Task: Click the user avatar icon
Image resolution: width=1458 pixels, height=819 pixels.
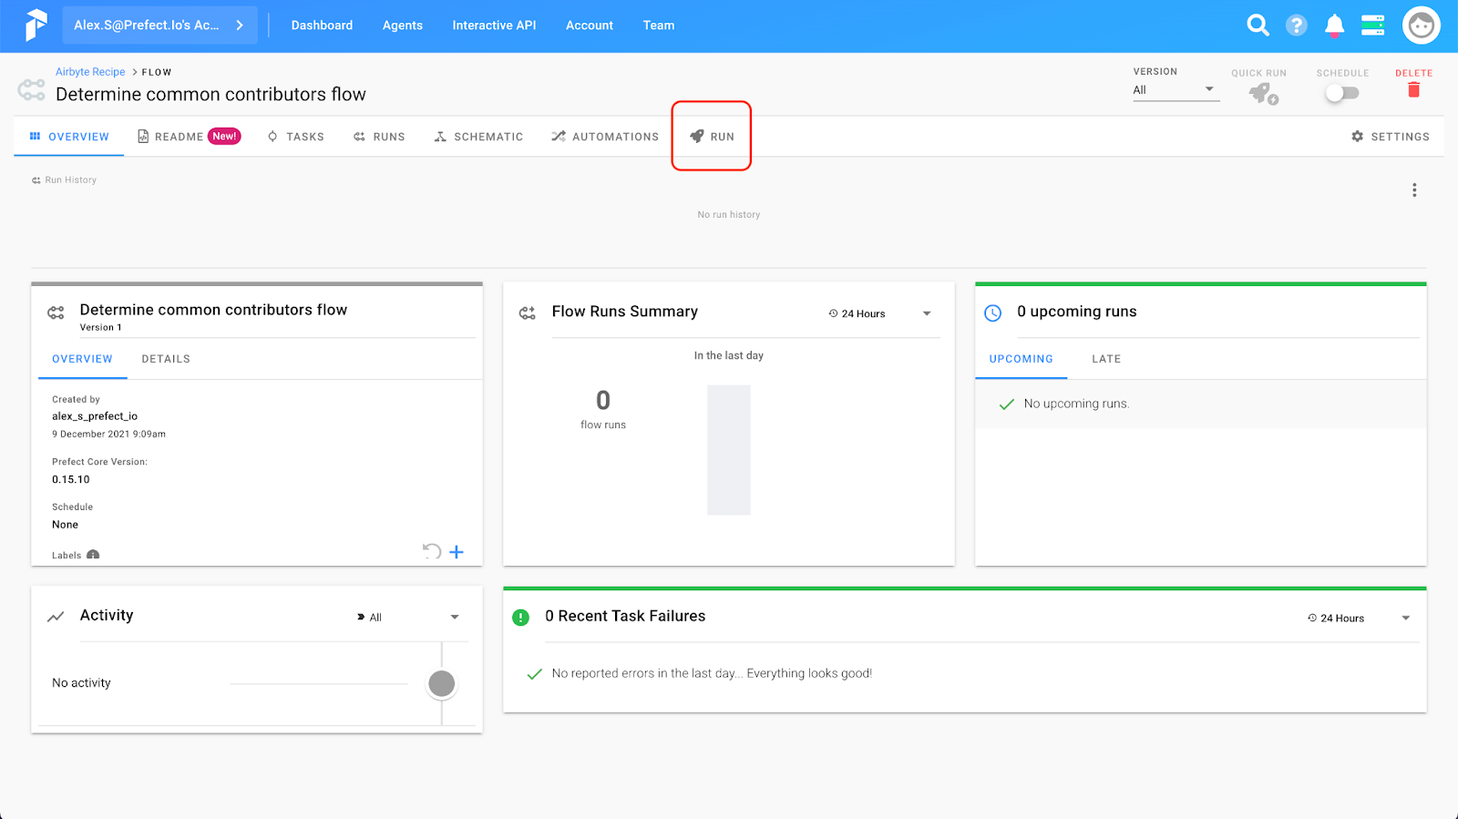Action: coord(1421,26)
